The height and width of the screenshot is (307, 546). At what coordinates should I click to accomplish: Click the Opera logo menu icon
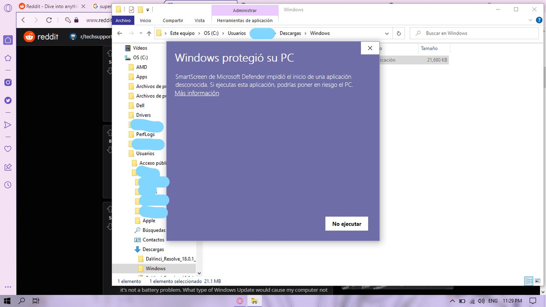click(8, 7)
